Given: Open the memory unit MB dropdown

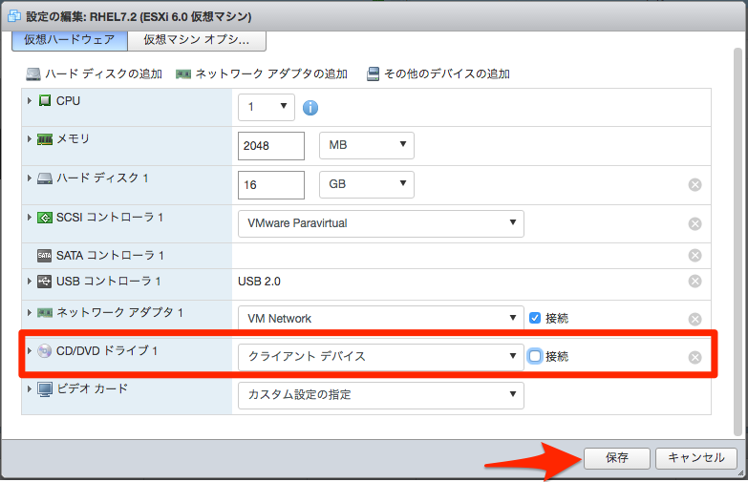Looking at the screenshot, I should (367, 145).
